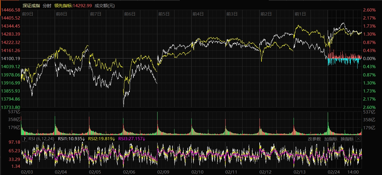Click the RSI2 yellow value readout
The height and width of the screenshot is (175, 382).
(x=101, y=139)
